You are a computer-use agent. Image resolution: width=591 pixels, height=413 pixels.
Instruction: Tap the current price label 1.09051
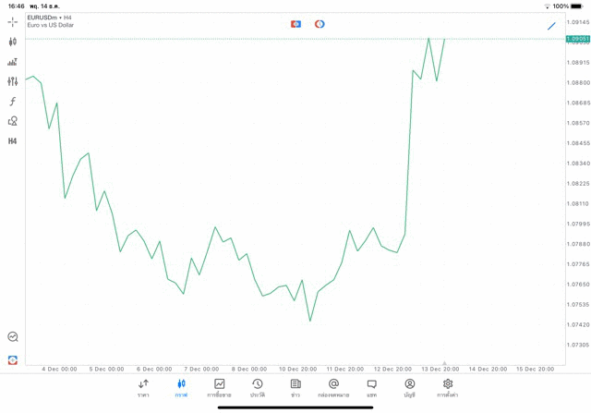pyautogui.click(x=578, y=39)
